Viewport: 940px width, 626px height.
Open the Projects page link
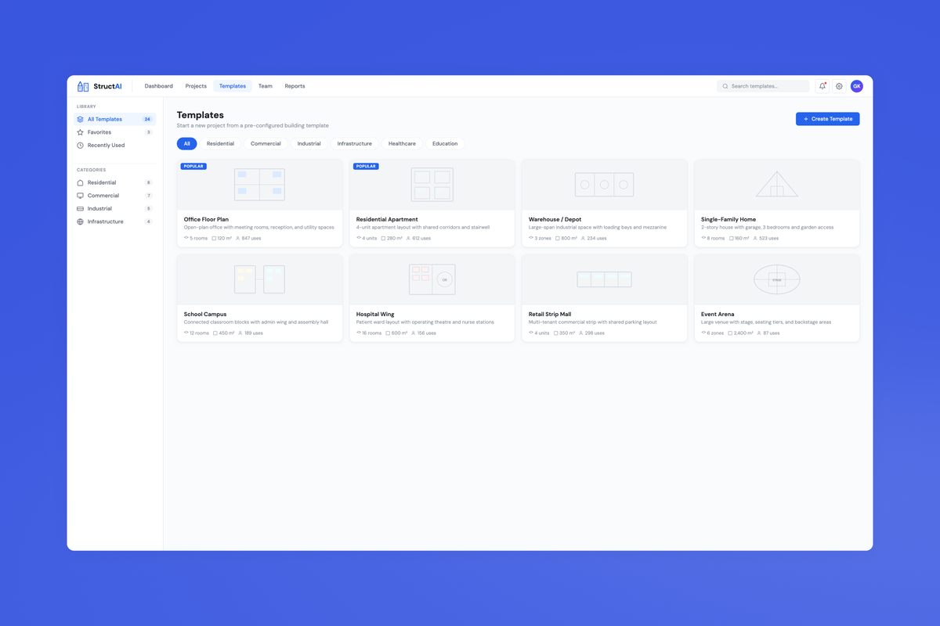click(x=195, y=86)
